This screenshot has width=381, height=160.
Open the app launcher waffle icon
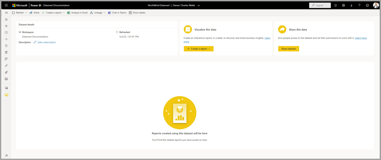click(6, 5)
